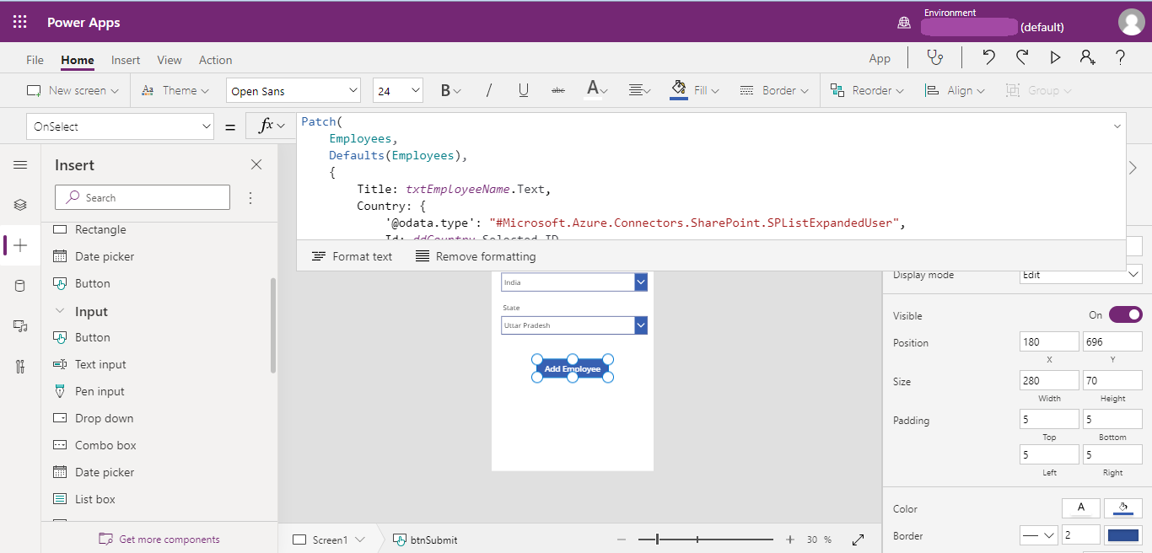Viewport: 1152px width, 553px height.
Task: Open the fill color swatch in Color row
Action: [x=1123, y=508]
